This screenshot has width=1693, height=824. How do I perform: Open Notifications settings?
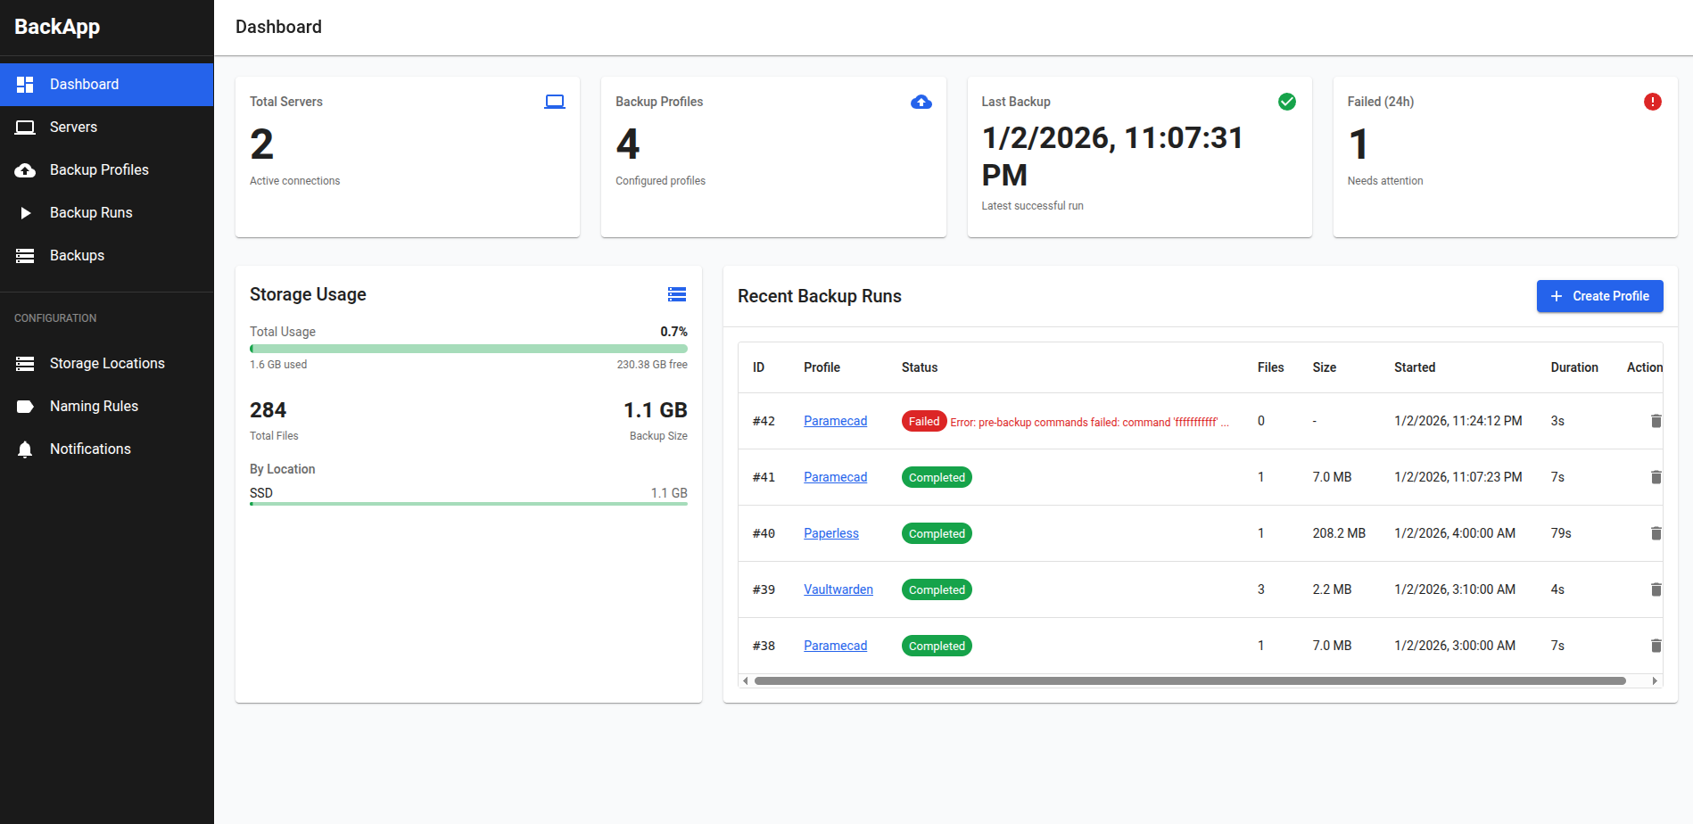tap(107, 449)
